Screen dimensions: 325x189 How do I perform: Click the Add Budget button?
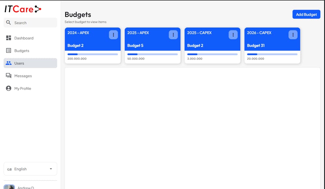[x=306, y=14]
